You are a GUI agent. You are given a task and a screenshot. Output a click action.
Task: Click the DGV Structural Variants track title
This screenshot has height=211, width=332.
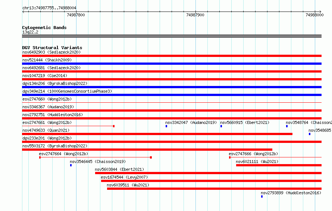click(52, 48)
